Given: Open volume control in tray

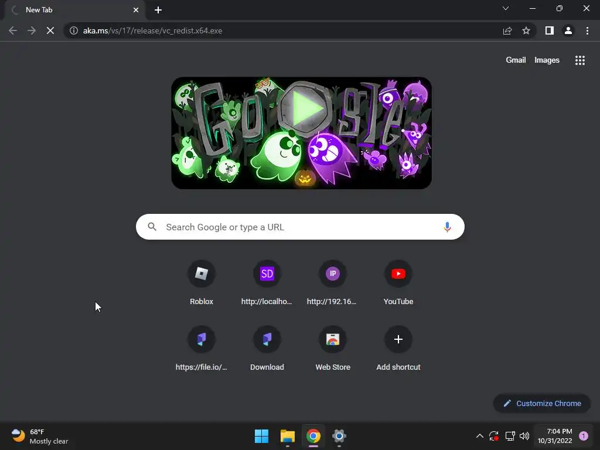Looking at the screenshot, I should point(524,436).
